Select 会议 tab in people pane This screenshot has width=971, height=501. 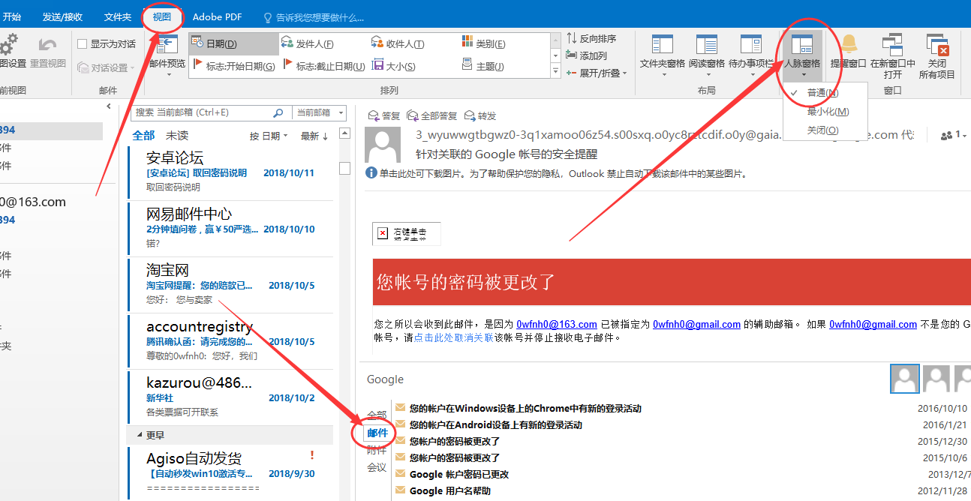[x=377, y=467]
